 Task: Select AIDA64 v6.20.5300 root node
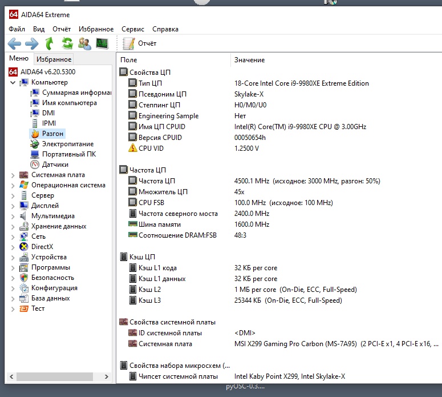tap(42, 72)
